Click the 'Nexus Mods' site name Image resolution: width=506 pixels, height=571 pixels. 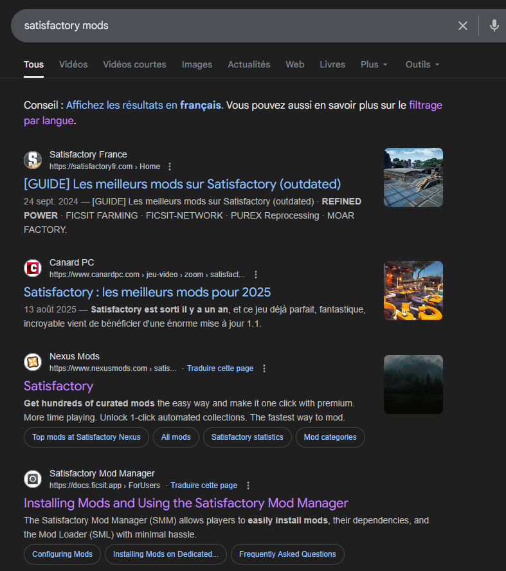click(75, 356)
